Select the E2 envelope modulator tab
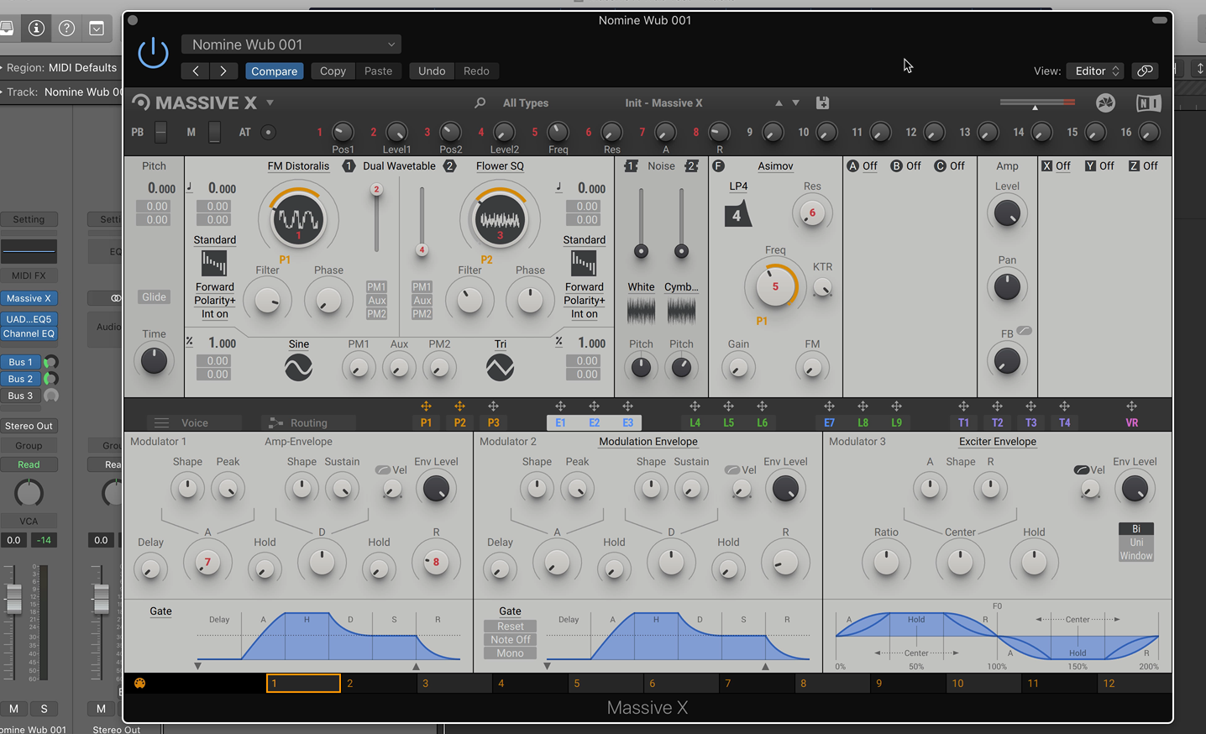 point(594,423)
